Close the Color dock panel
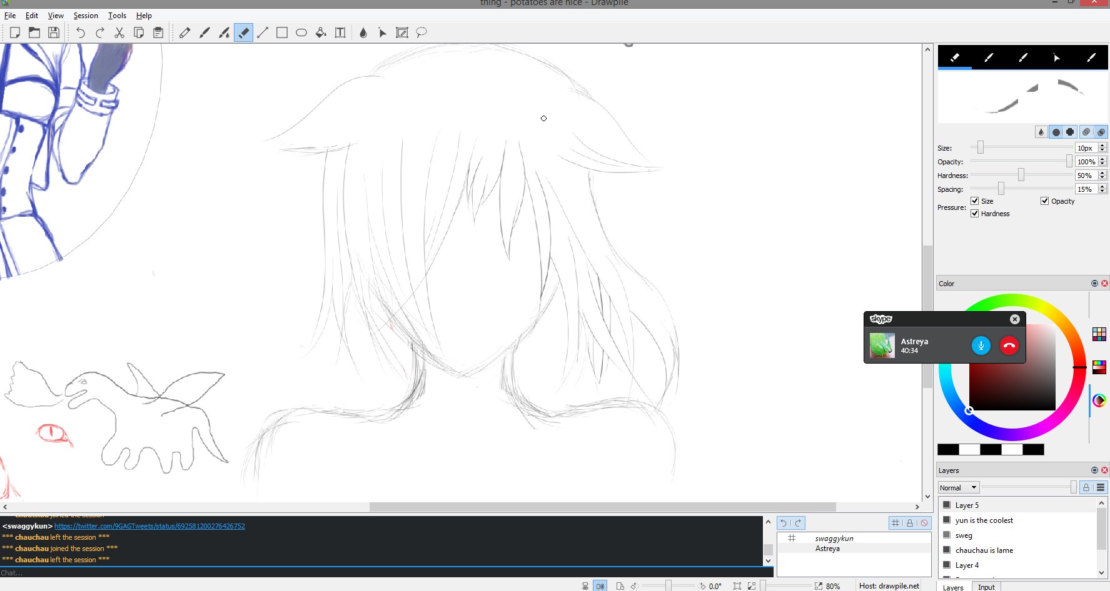 point(1104,284)
